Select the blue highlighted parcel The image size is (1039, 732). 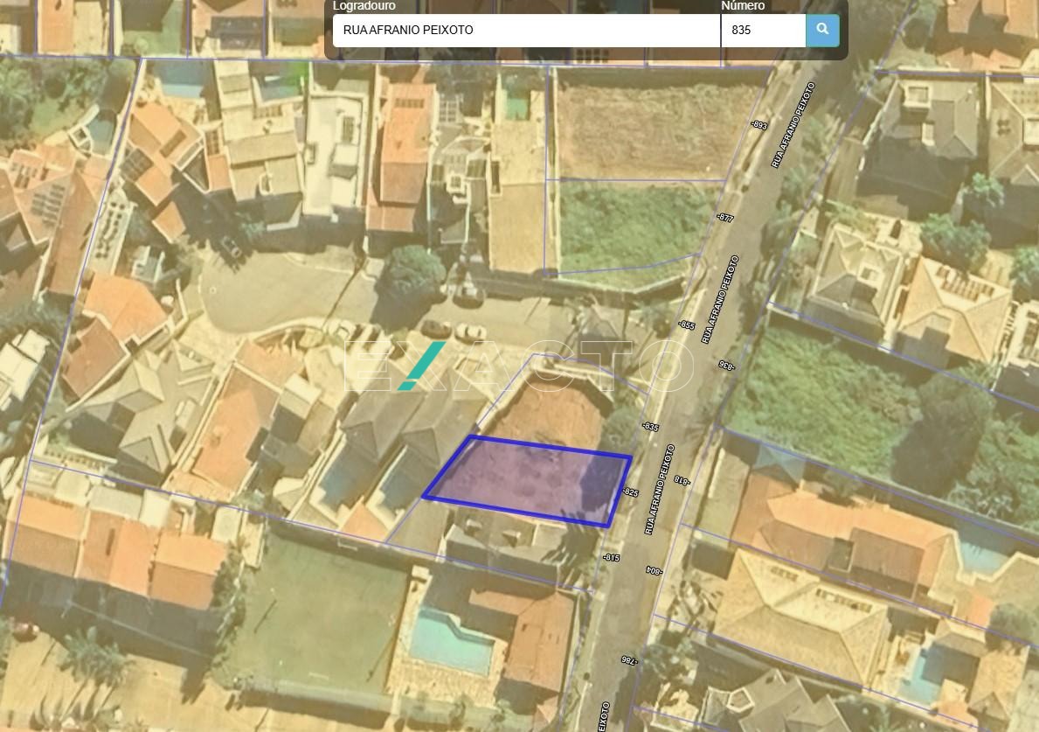tap(529, 481)
